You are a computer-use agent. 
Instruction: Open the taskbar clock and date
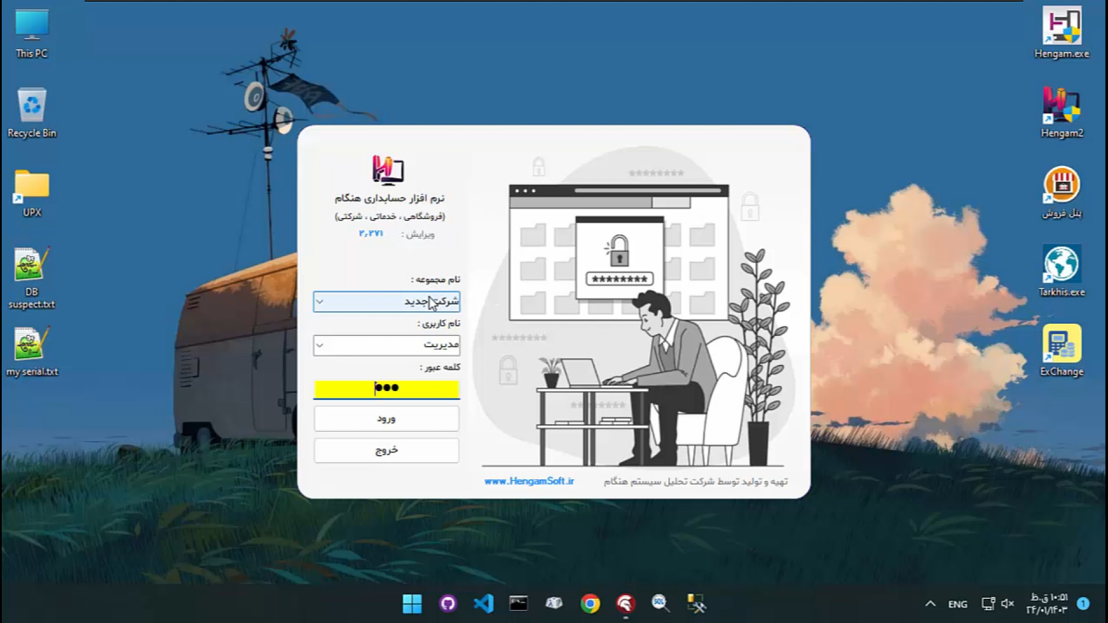click(x=1047, y=604)
